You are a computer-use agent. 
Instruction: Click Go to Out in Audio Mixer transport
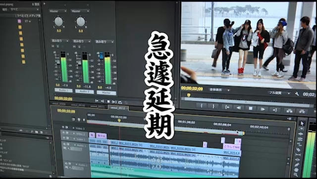[103, 101]
